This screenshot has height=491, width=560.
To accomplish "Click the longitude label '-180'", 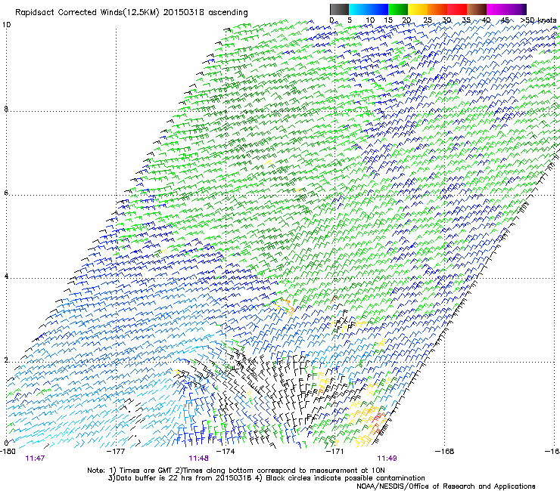I will (8, 452).
